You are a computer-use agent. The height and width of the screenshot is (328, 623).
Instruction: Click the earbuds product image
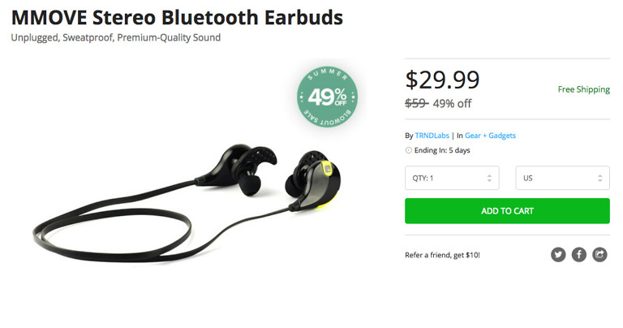187,203
